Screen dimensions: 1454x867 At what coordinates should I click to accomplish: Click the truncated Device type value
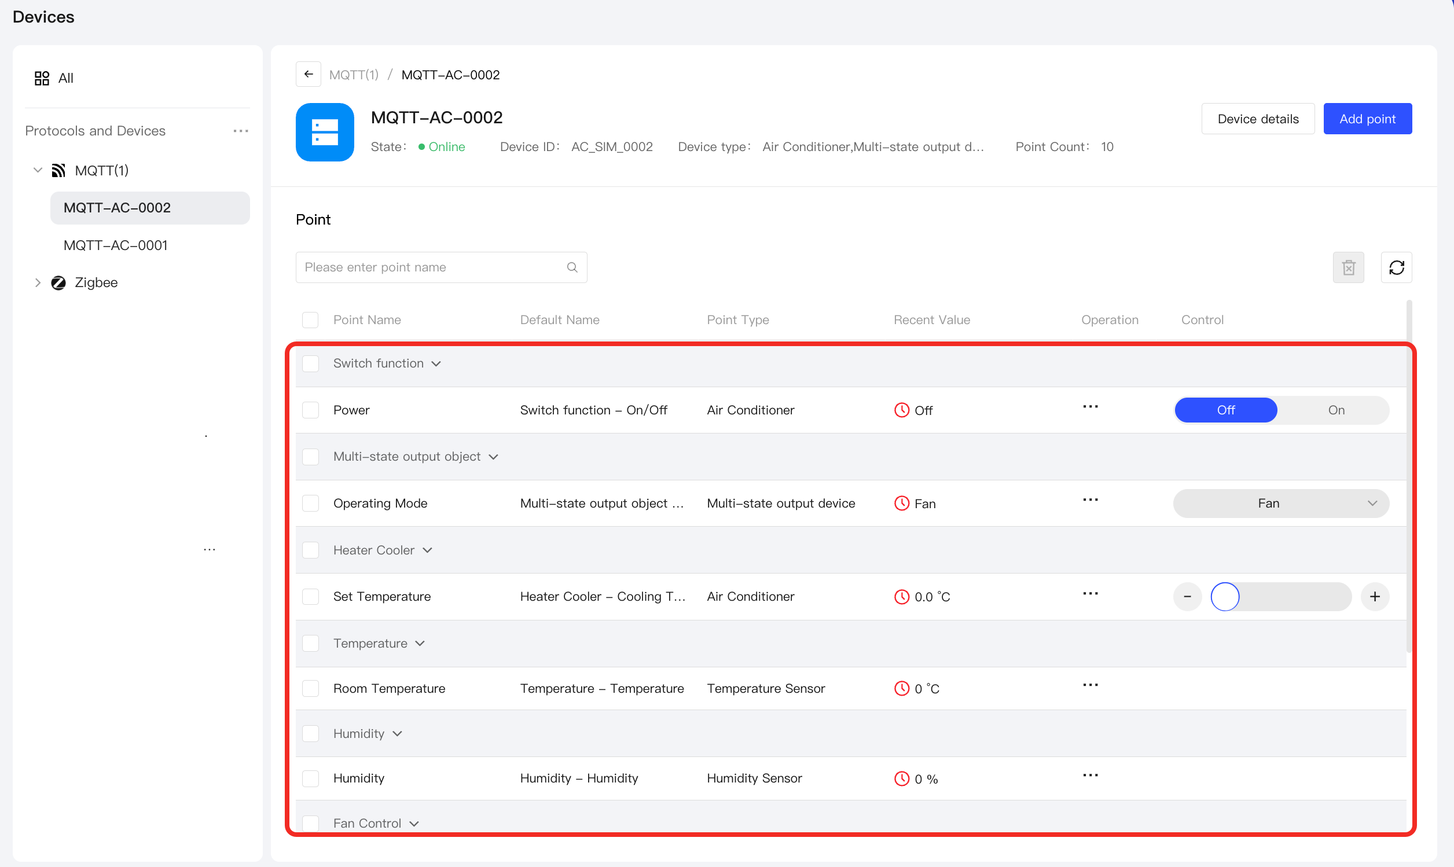873,146
